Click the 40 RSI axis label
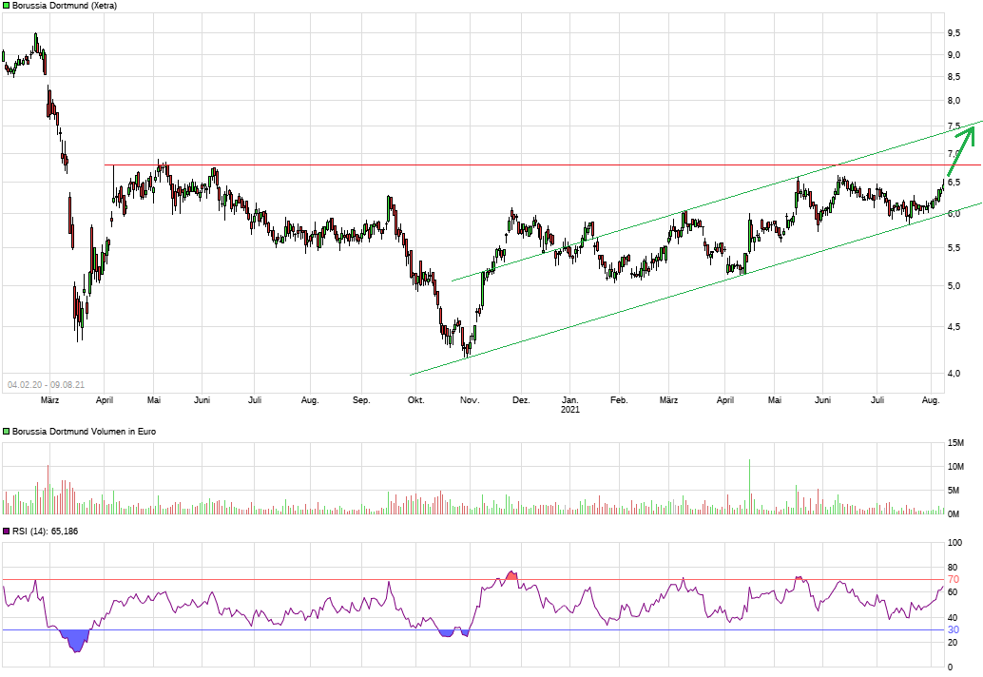The image size is (983, 677). click(x=953, y=618)
